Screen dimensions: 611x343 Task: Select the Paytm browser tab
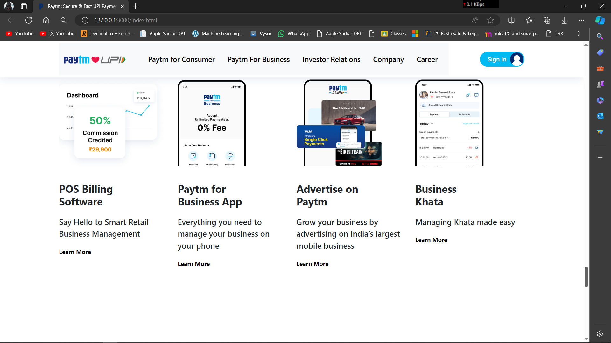pos(81,6)
